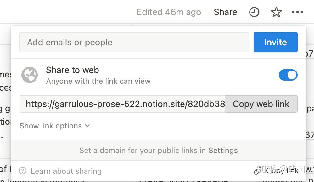Click the globe icon beside Share to web
This screenshot has width=314, height=182.
[x=30, y=75]
